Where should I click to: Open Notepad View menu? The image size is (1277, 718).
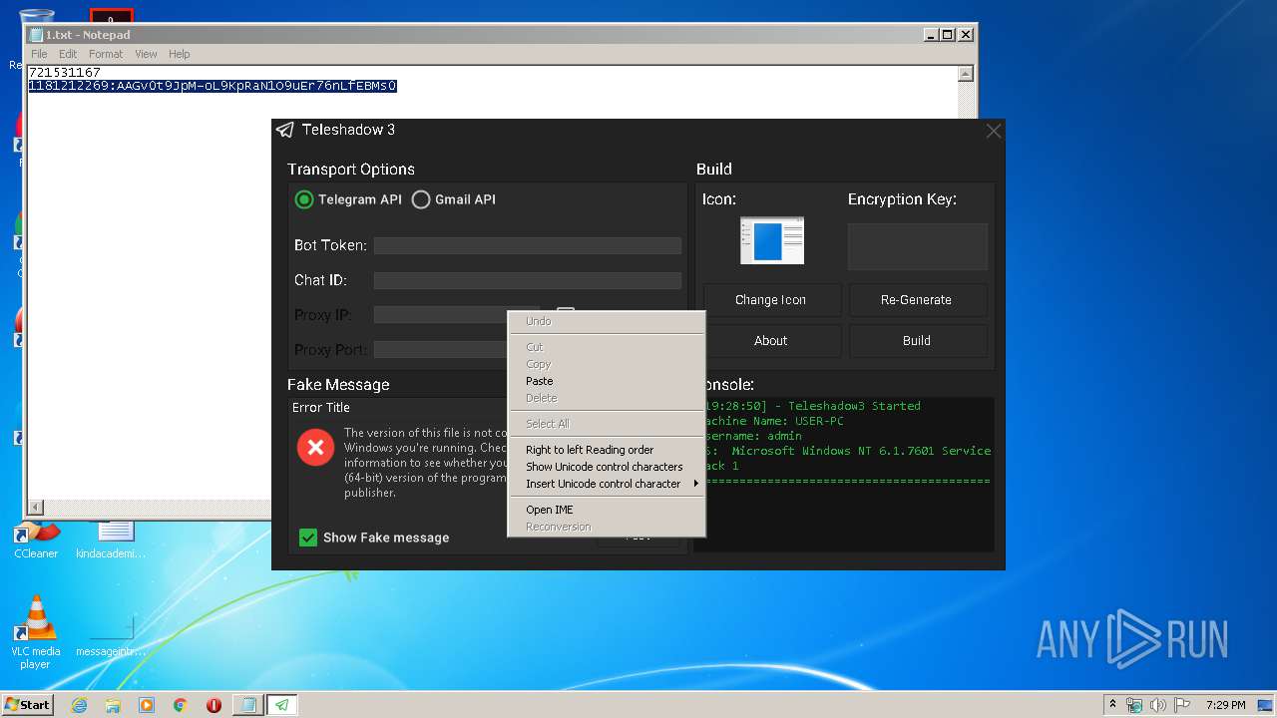146,54
